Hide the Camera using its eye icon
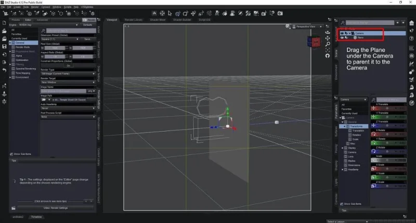 342,33
